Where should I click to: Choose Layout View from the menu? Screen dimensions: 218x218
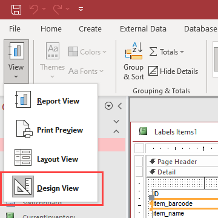point(51,159)
